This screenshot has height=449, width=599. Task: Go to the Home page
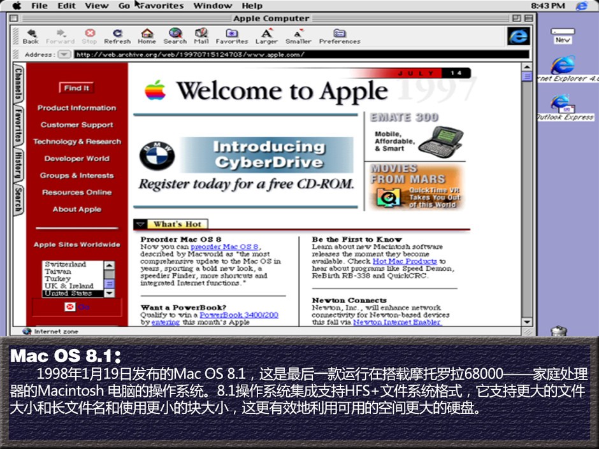point(147,36)
